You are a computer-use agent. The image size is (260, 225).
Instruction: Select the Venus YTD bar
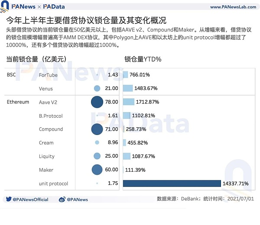pyautogui.click(x=128, y=88)
